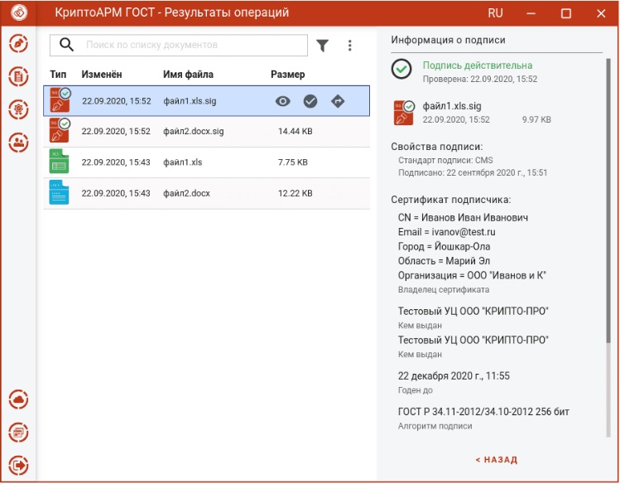The width and height of the screenshot is (620, 484).
Task: Click the 22 декабря 2020 г., 11:55 expiry date
Action: point(454,375)
